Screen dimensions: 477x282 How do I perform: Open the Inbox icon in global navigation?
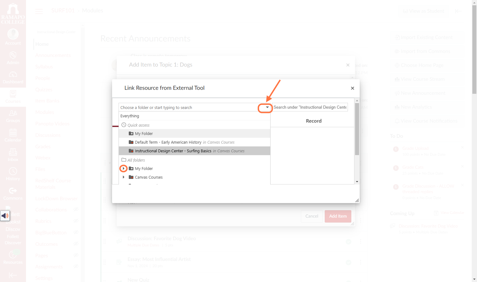[x=13, y=155]
